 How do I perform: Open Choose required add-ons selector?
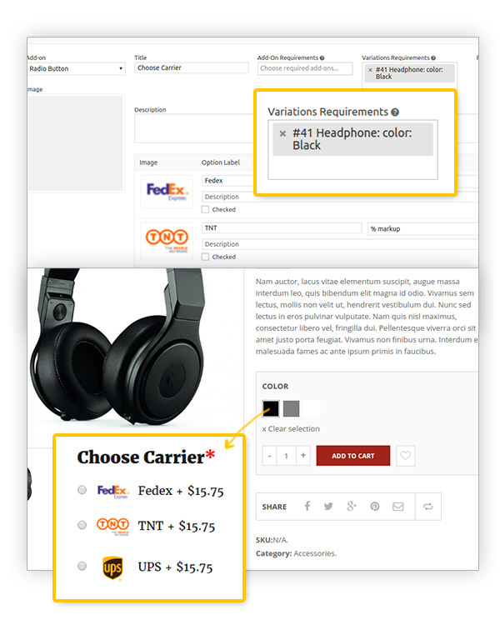305,68
